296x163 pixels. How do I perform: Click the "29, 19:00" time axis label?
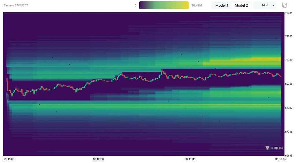[x=9, y=159]
